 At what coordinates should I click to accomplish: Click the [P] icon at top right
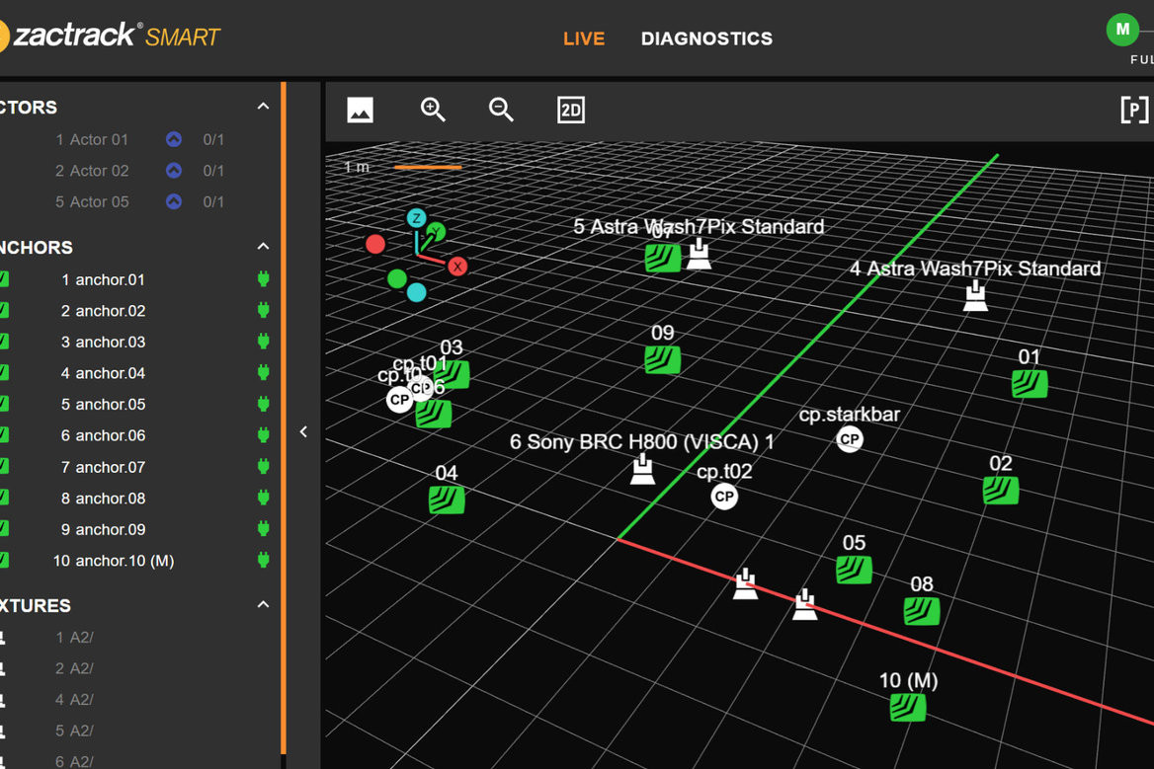pos(1133,110)
